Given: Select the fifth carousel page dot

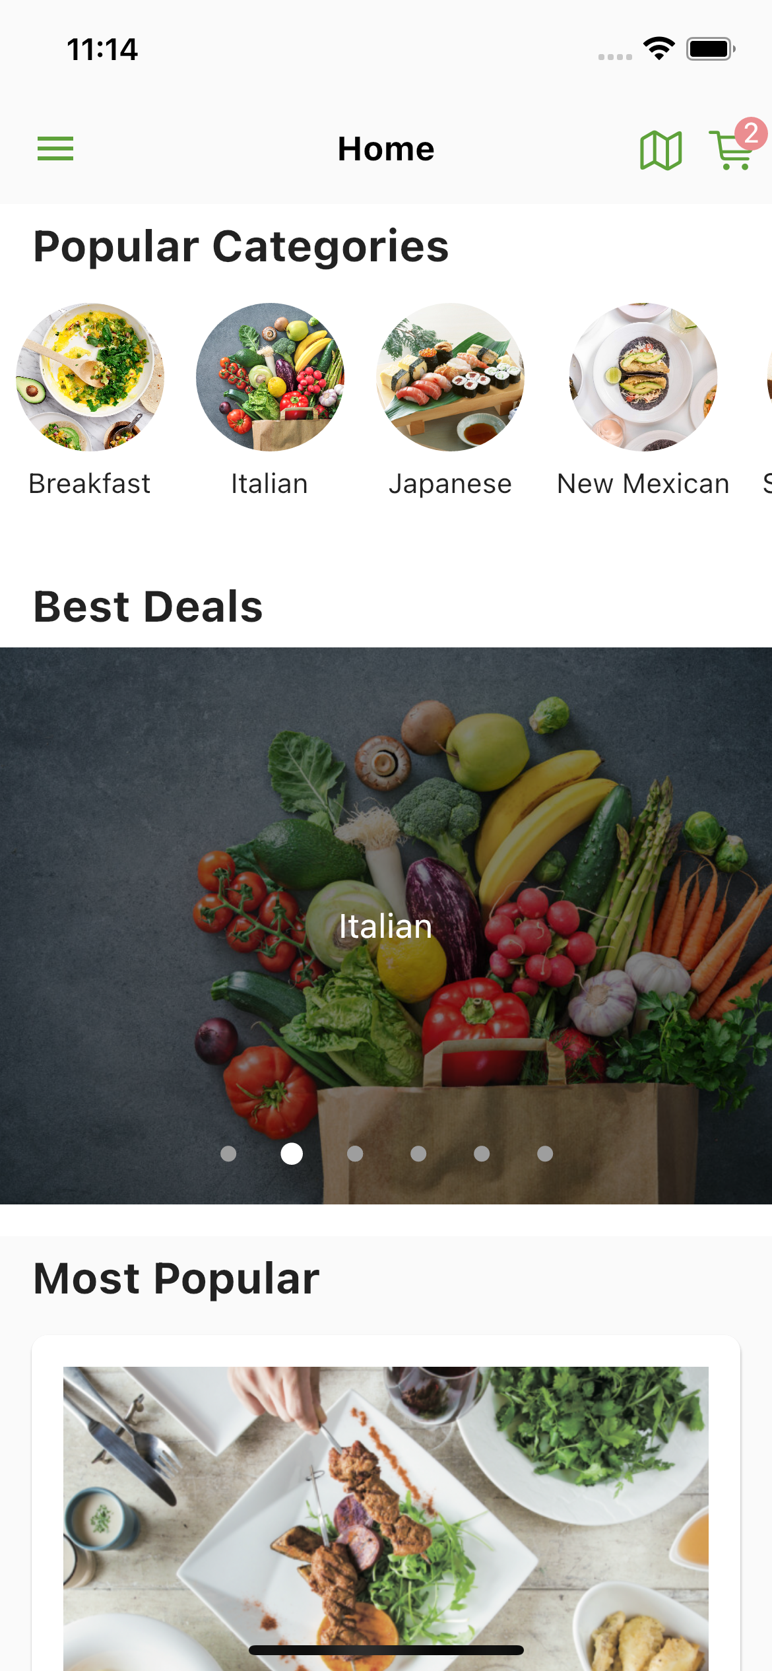Looking at the screenshot, I should [x=482, y=1154].
